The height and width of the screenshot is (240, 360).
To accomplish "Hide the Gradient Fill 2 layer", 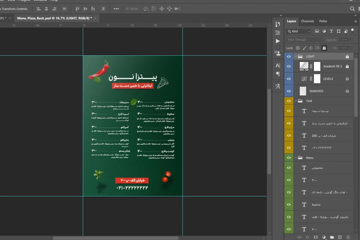I will (289, 66).
